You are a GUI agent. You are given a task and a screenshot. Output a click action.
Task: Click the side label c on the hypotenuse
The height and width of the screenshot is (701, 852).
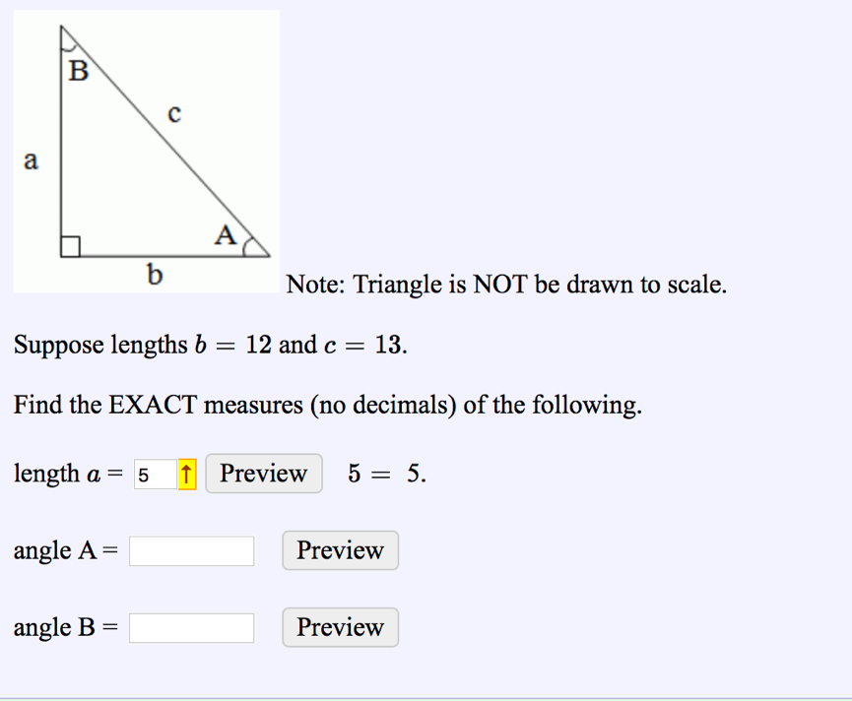[174, 113]
